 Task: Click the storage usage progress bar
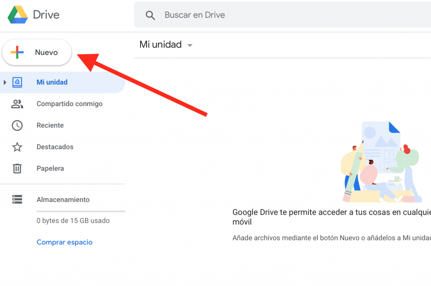[x=81, y=211]
